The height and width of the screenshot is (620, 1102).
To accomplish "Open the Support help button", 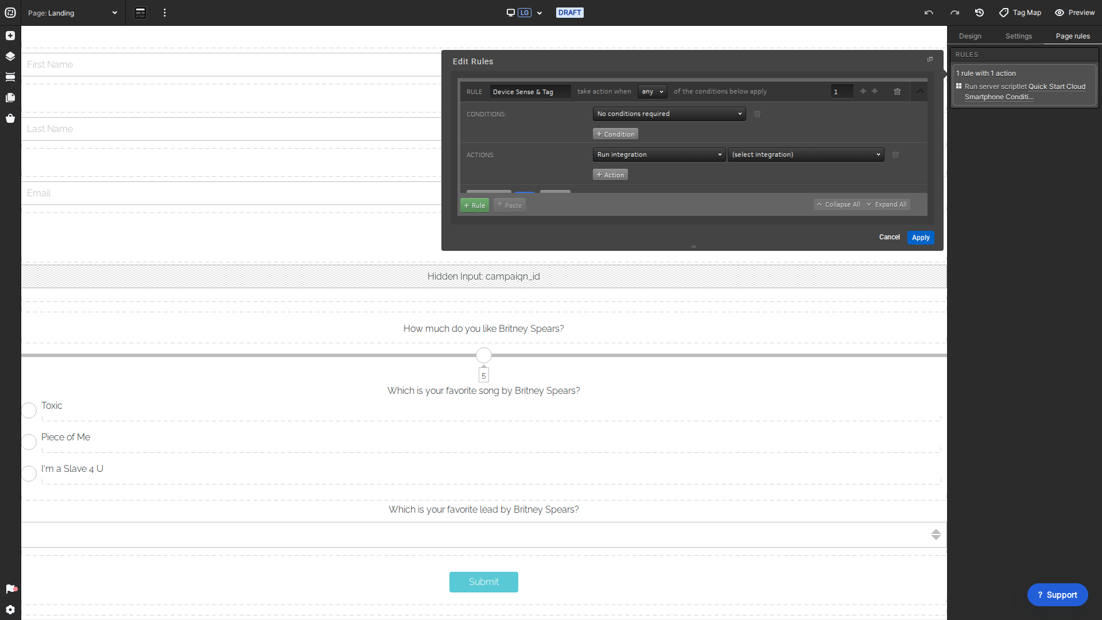I will pos(1057,595).
